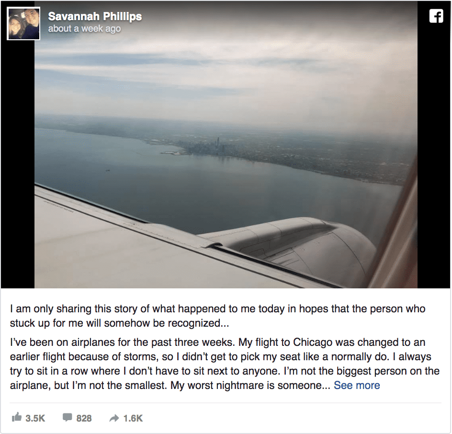
Task: View the 3.5K likes count
Action: click(35, 418)
